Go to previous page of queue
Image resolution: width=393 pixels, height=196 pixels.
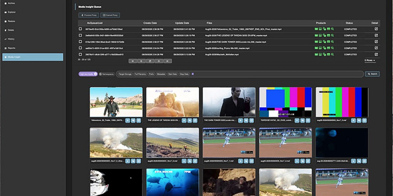coord(141,61)
